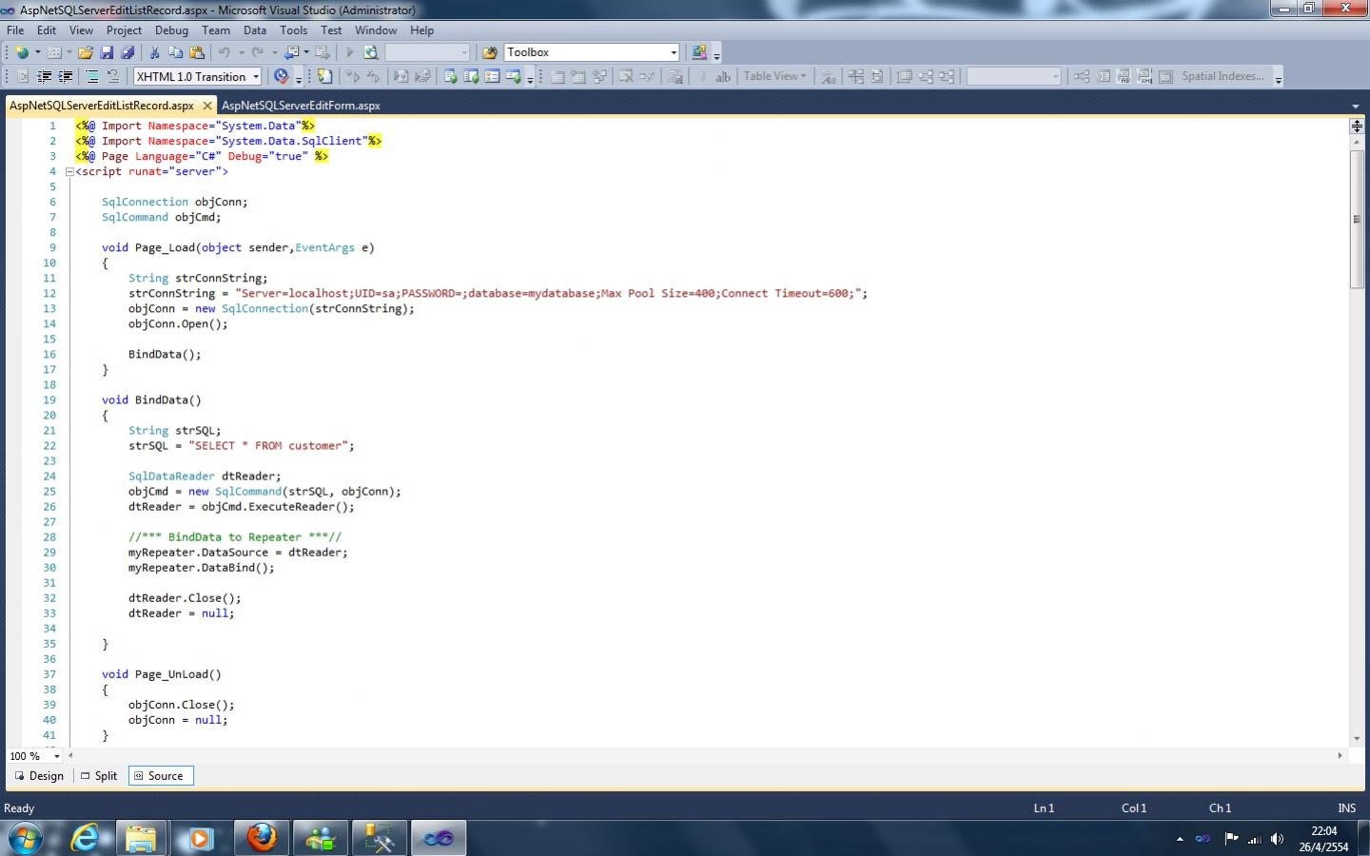Click the Start Debugging play icon
The width and height of the screenshot is (1370, 856).
click(349, 52)
